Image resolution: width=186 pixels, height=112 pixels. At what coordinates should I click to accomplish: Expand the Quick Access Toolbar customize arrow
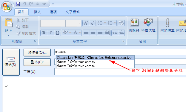pyautogui.click(x=53, y=4)
